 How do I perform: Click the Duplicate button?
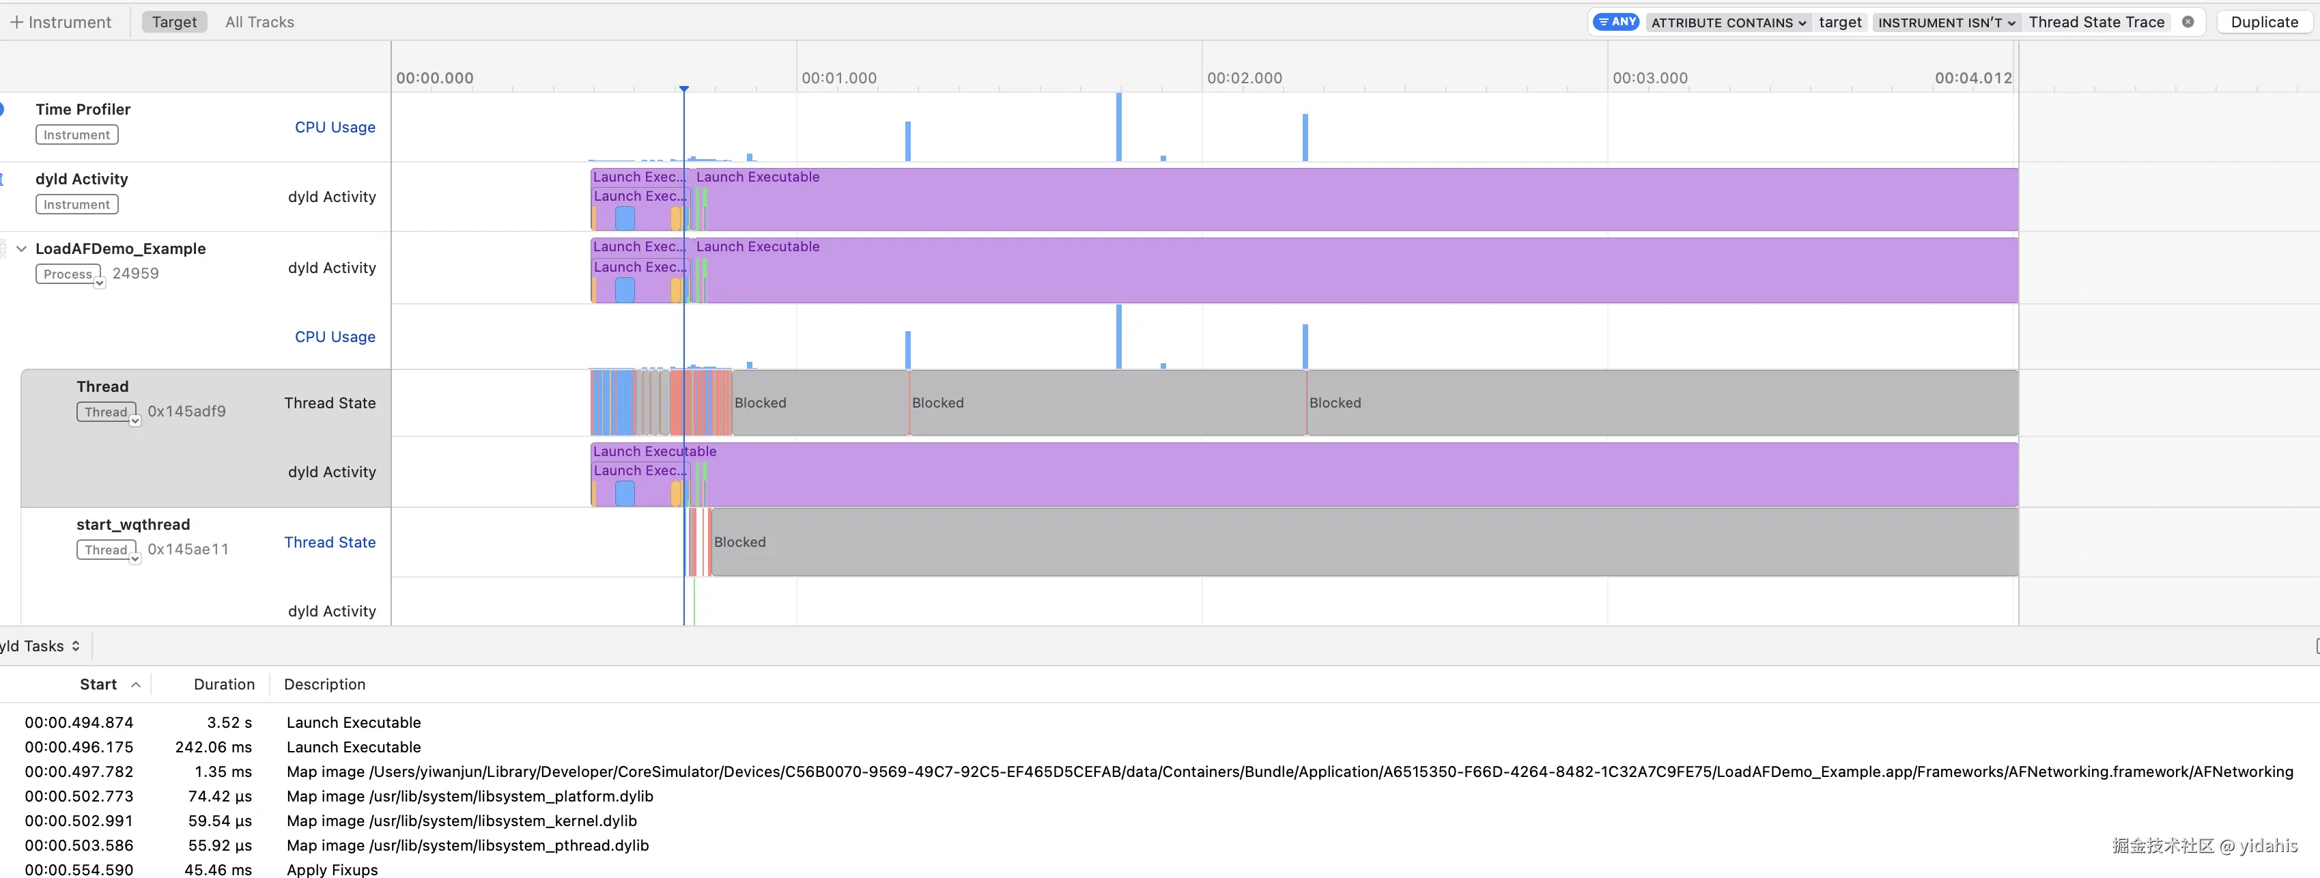[2264, 22]
